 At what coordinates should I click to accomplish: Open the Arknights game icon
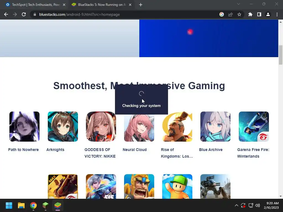(x=63, y=126)
